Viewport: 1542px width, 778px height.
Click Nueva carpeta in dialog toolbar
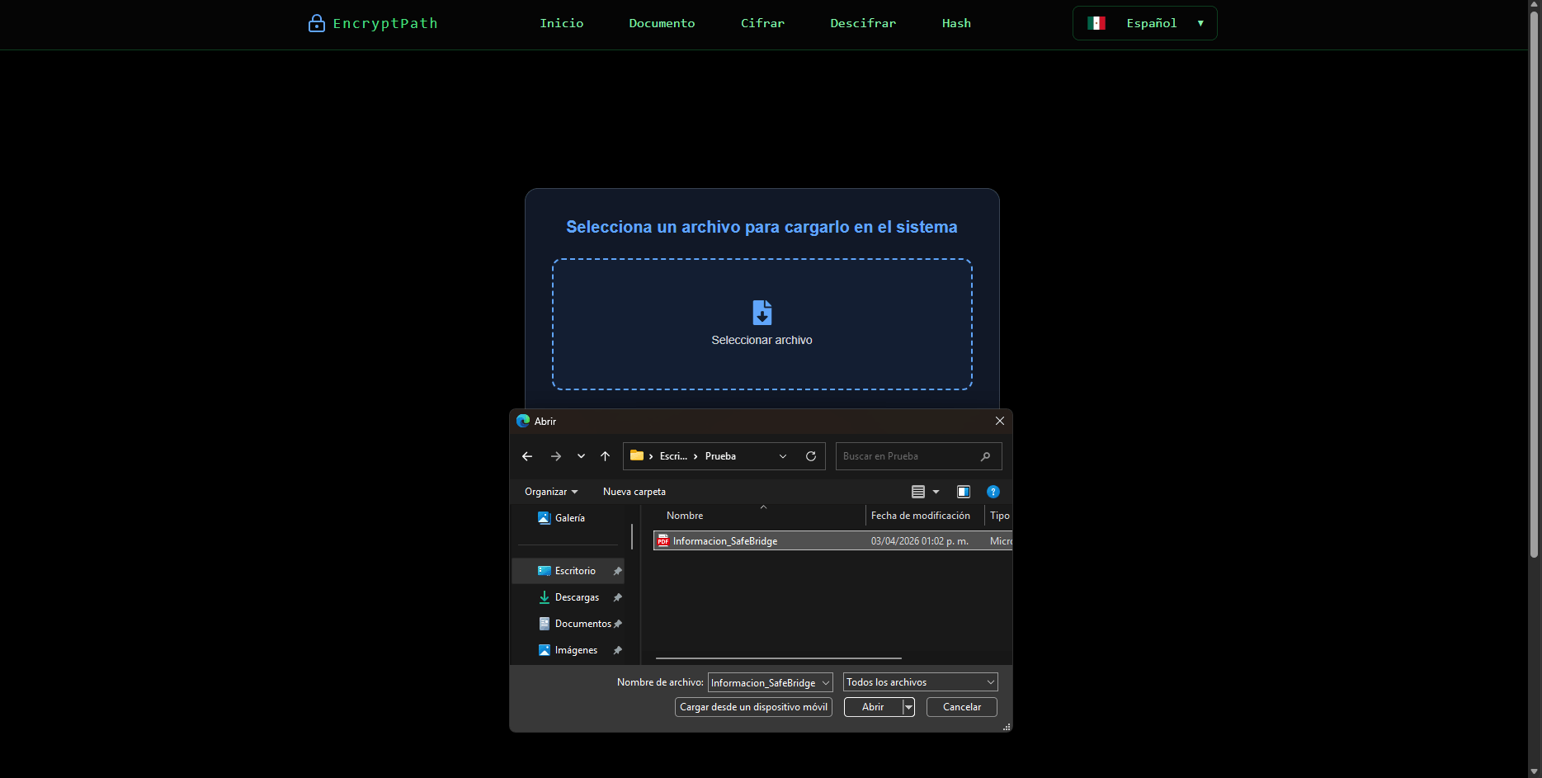[634, 492]
